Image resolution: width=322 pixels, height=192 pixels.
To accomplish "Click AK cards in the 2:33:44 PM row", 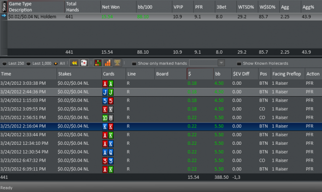I will point(108,135).
